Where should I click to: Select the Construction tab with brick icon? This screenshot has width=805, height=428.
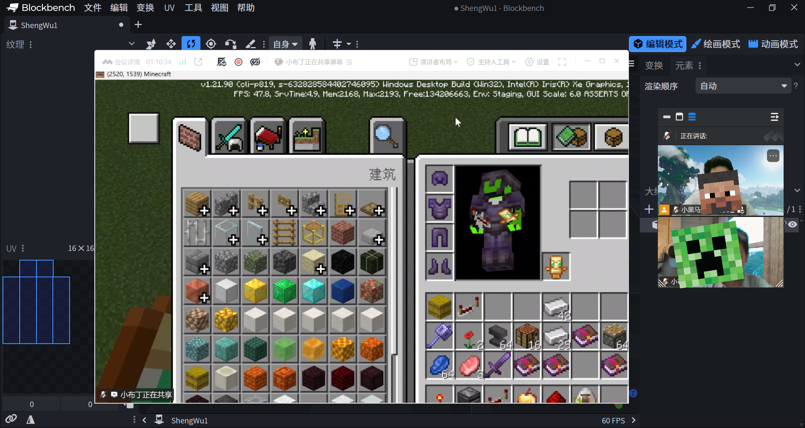[x=190, y=137]
